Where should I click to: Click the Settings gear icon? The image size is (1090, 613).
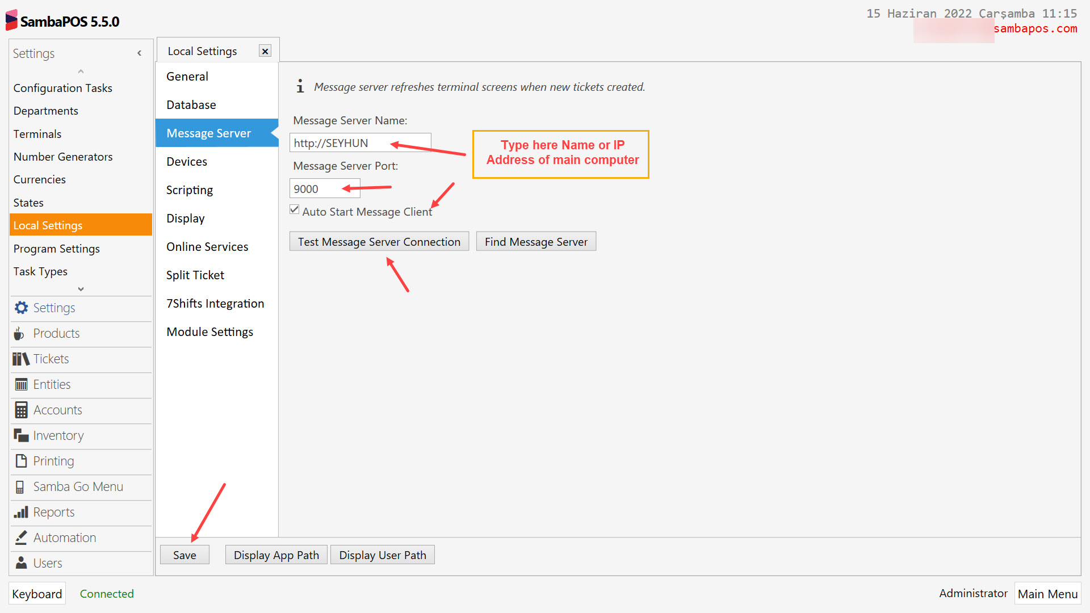click(21, 308)
